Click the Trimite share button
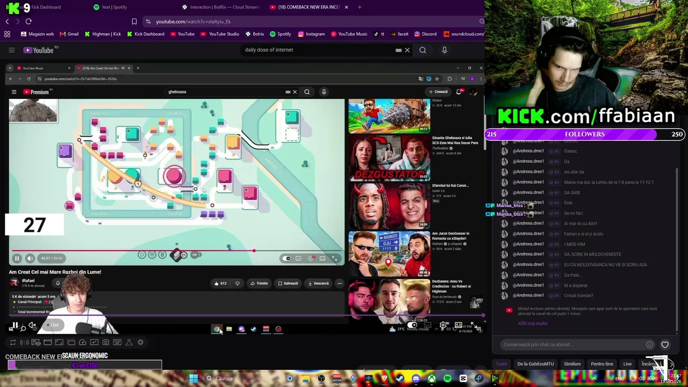 coord(259,283)
